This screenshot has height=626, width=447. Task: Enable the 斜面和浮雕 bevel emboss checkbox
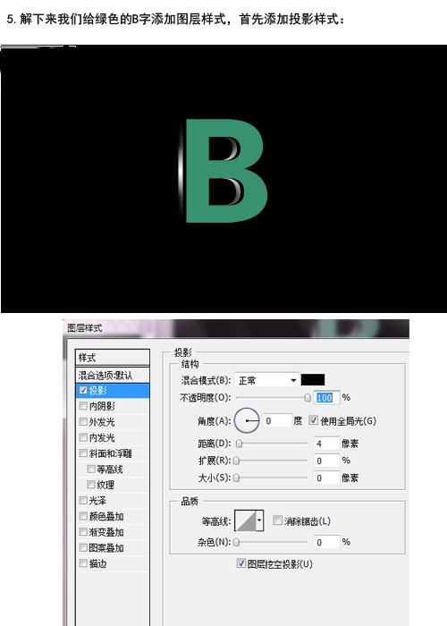83,453
